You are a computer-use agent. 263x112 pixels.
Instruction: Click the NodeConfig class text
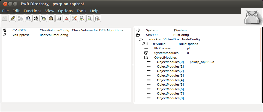(191, 40)
